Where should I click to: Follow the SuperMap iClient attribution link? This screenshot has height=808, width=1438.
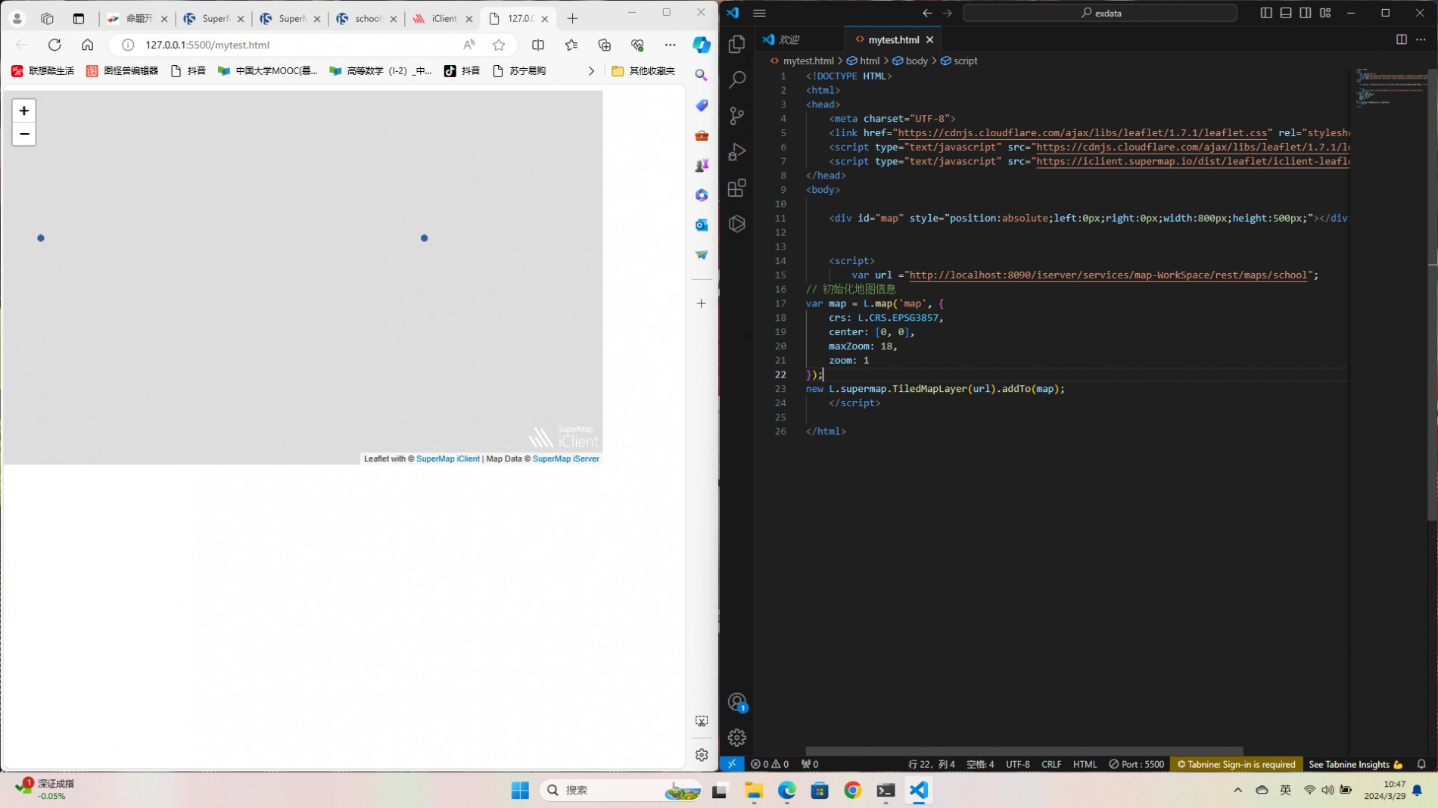(x=448, y=458)
